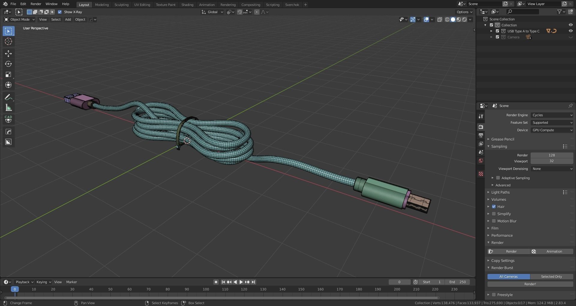Select the Annotate pencil tool

(8, 97)
